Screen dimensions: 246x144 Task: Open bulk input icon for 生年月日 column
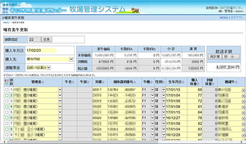(x=183, y=82)
